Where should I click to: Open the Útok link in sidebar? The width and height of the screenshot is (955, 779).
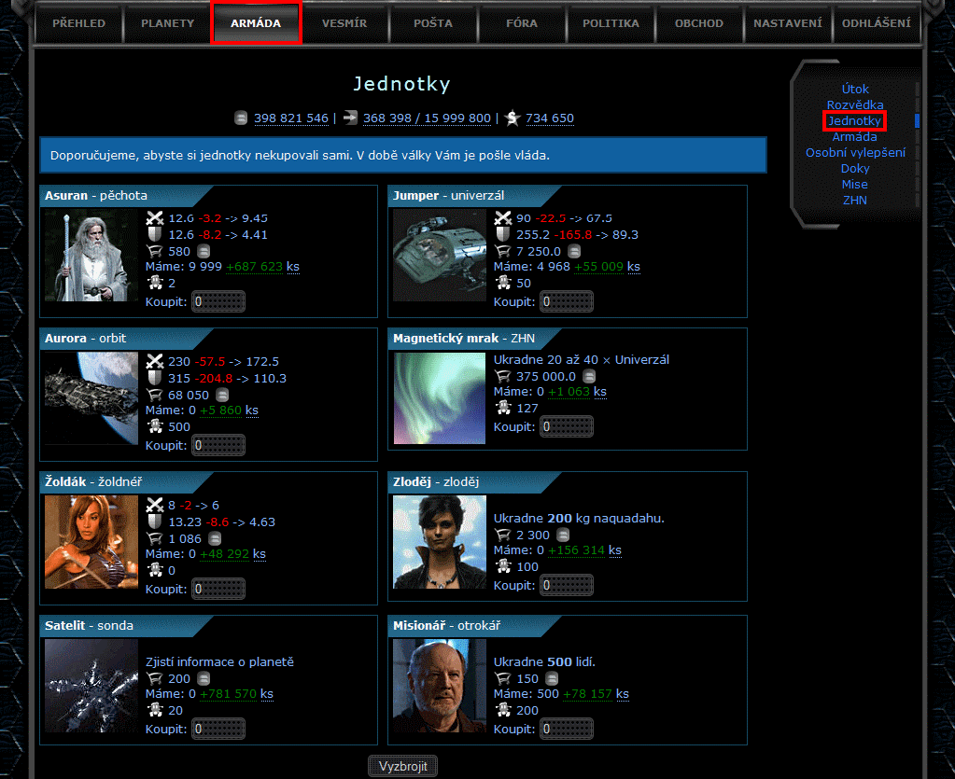(855, 90)
